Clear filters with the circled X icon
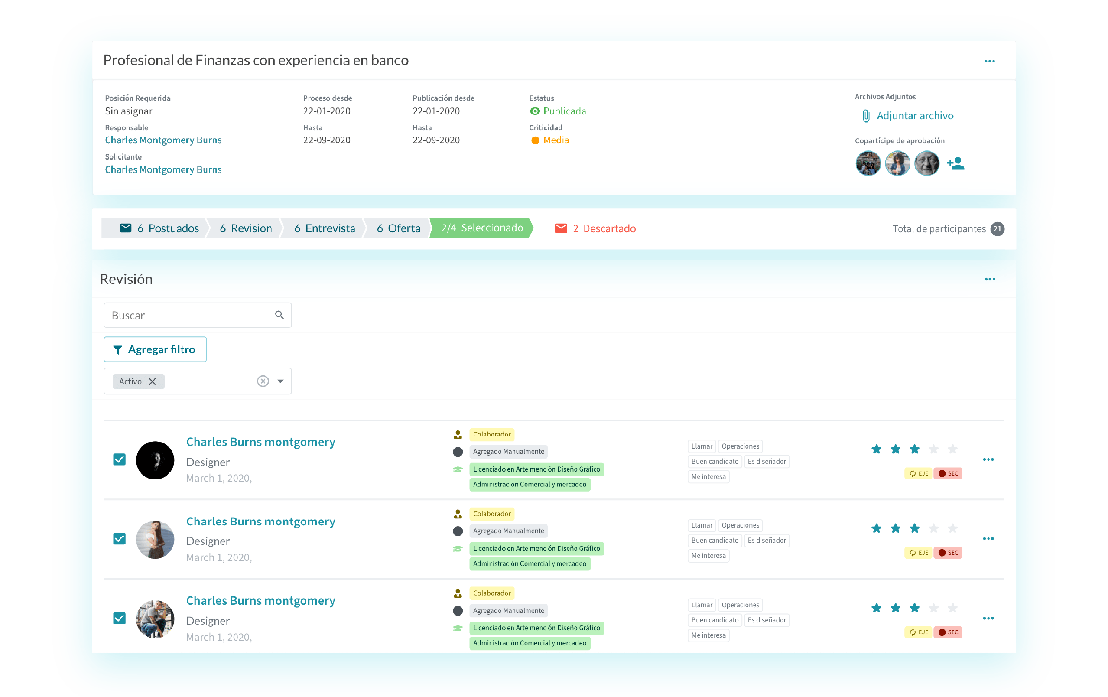The width and height of the screenshot is (1108, 697). coord(263,381)
